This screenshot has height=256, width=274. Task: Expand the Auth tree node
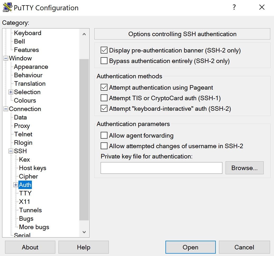coord(16,185)
